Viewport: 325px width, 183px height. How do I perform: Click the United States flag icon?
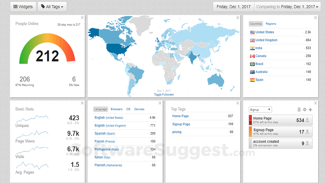pos(252,33)
